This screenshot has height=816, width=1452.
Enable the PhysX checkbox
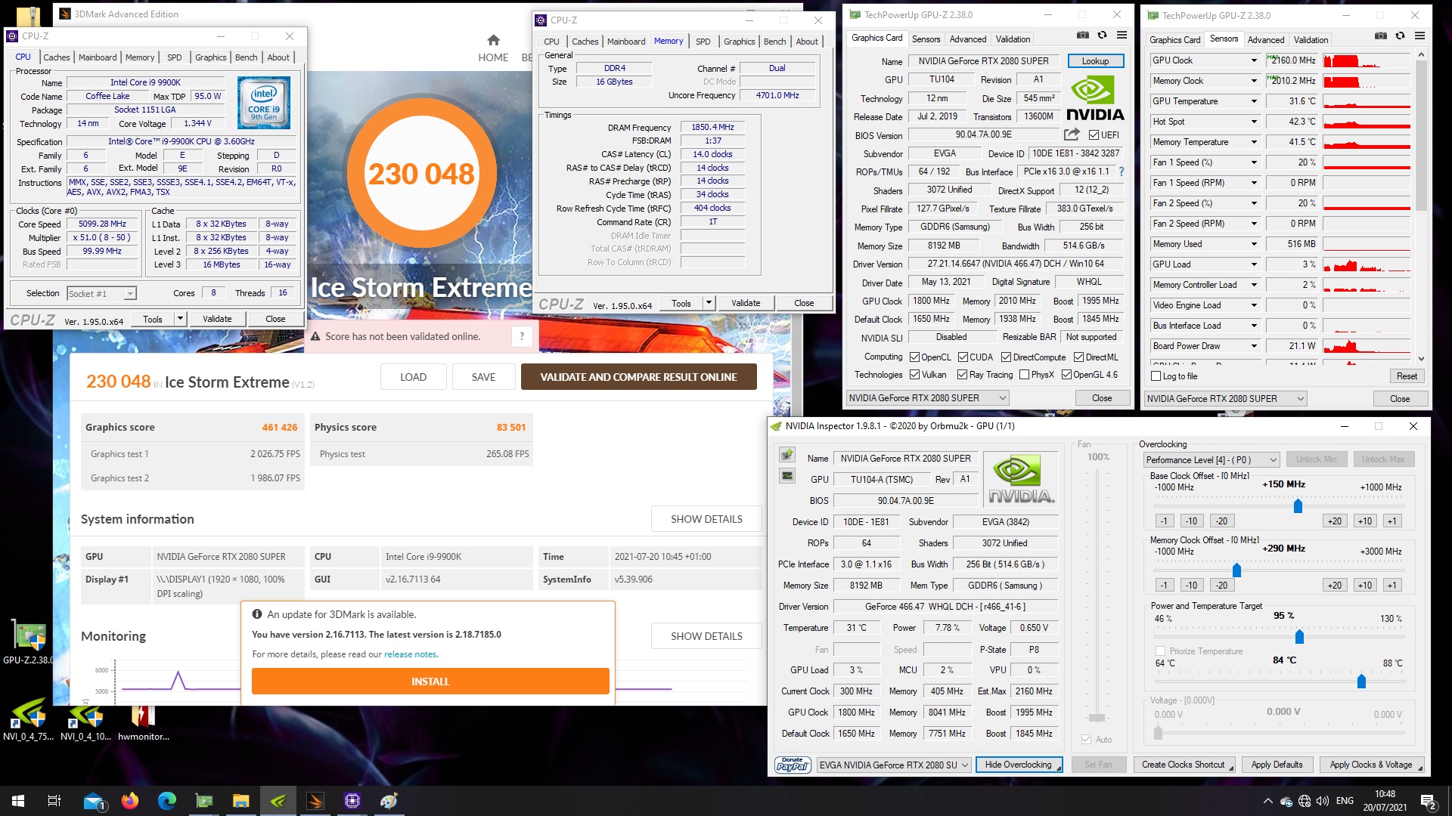point(1024,374)
